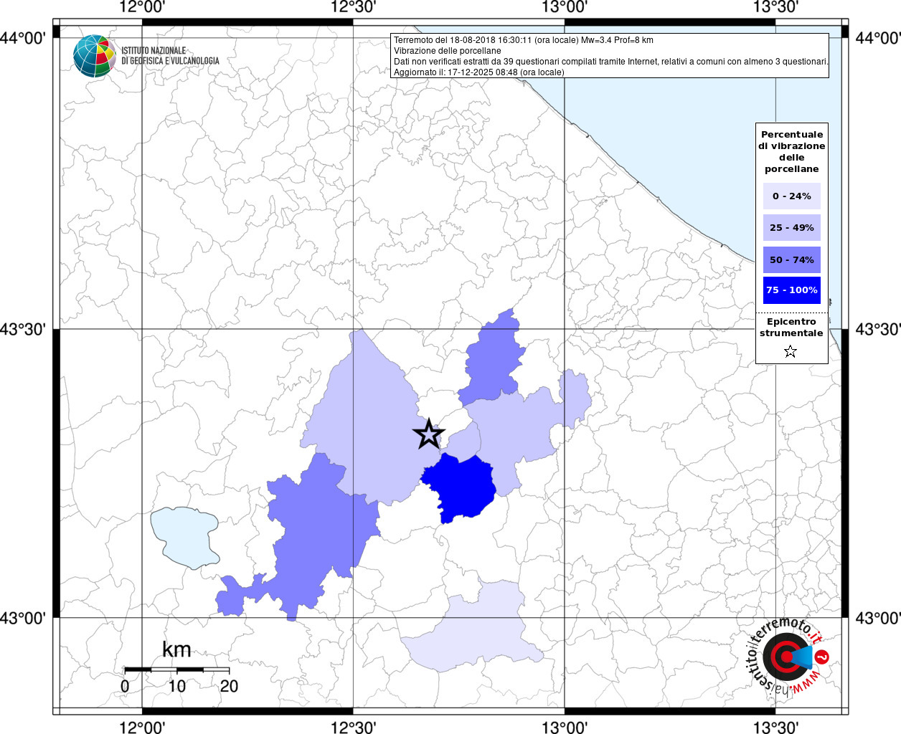
Task: Click the 'Epicentro strumentale' legend label
Action: pos(791,328)
